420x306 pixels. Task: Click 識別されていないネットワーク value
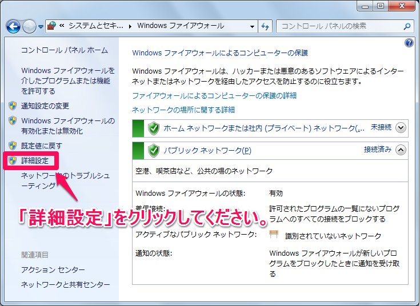coord(333,236)
